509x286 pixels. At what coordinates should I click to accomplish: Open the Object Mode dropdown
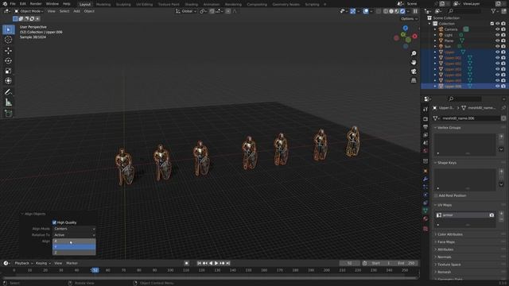pos(29,11)
